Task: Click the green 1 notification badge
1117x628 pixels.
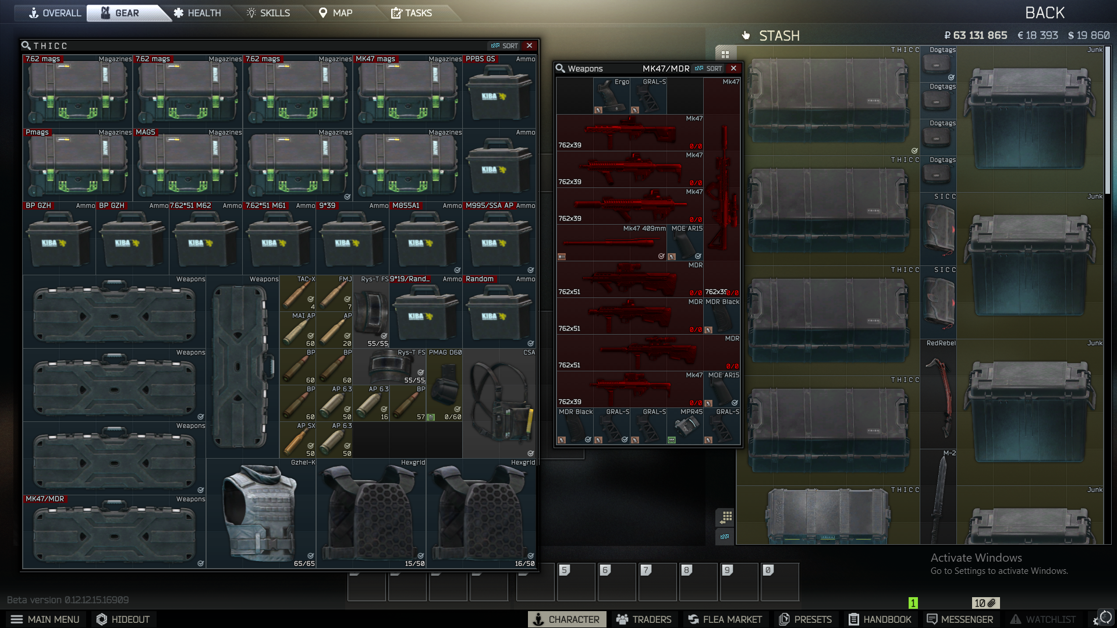Action: click(x=913, y=603)
